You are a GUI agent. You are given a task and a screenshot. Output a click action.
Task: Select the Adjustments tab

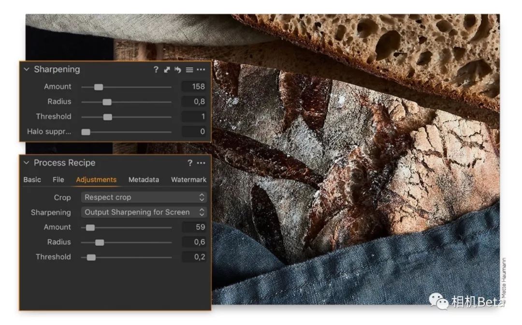tap(96, 180)
